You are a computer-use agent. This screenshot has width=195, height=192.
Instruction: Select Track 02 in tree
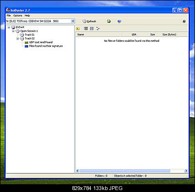coord(30,38)
